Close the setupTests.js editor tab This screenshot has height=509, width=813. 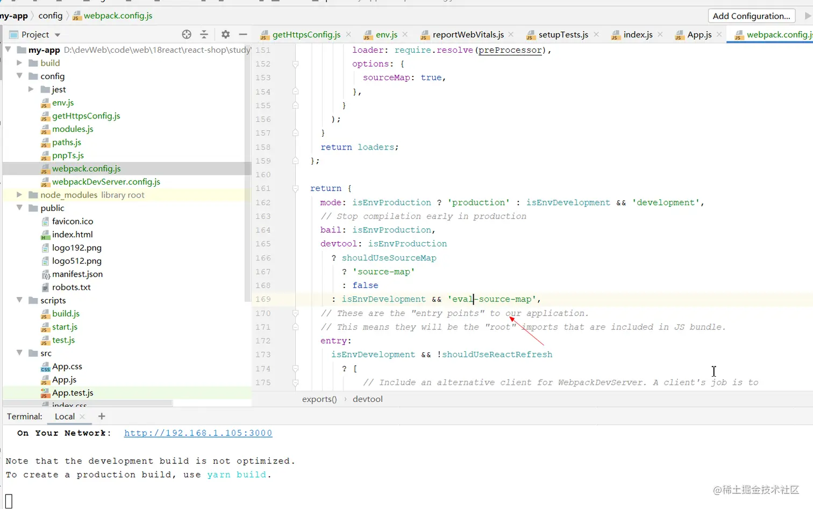pos(596,34)
